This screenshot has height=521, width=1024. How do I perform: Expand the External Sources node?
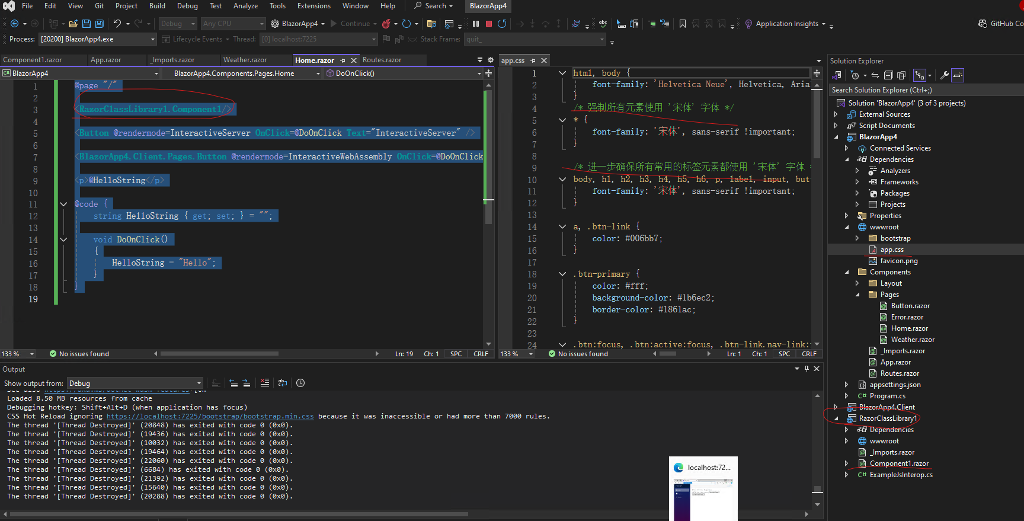click(836, 114)
